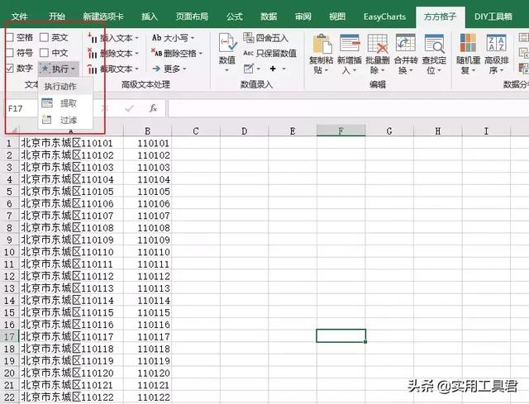The height and width of the screenshot is (404, 529).
Task: Open the 批量删除 batch delete tool
Action: tap(378, 54)
